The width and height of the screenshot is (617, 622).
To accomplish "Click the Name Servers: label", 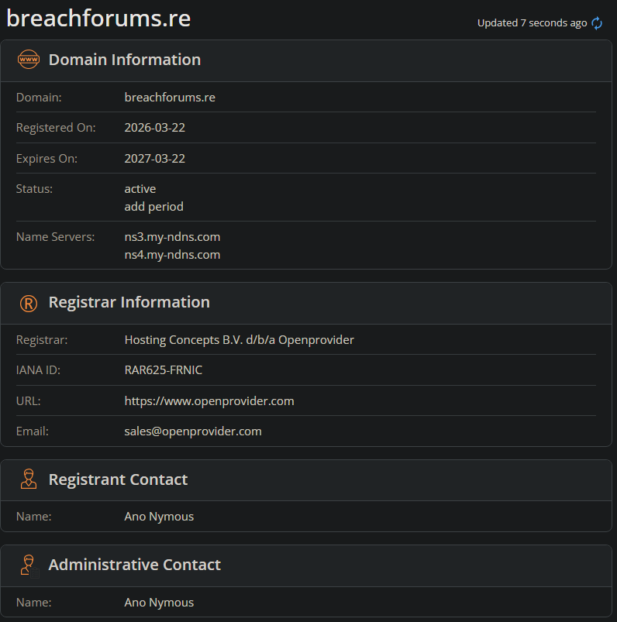I will [56, 237].
